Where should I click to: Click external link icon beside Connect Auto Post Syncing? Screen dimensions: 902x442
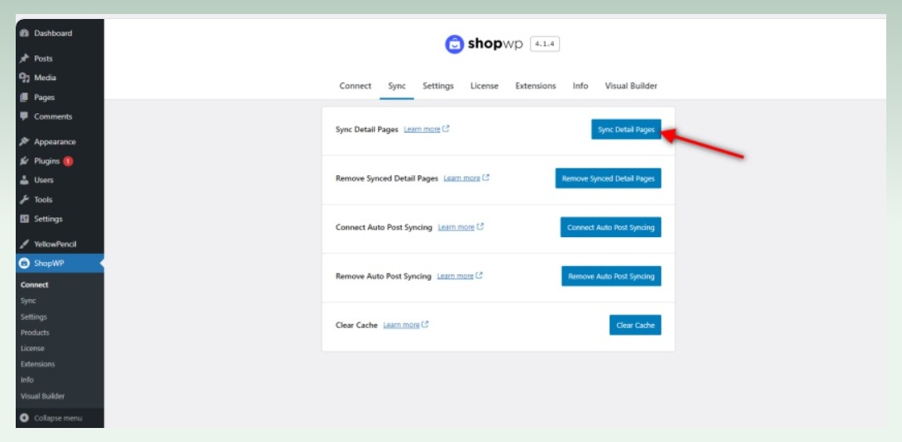pos(480,227)
